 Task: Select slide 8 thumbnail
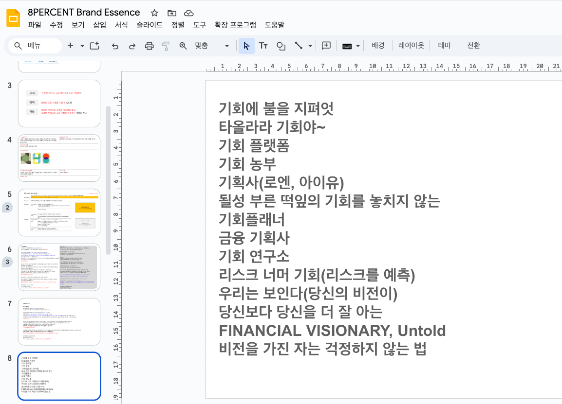click(59, 376)
